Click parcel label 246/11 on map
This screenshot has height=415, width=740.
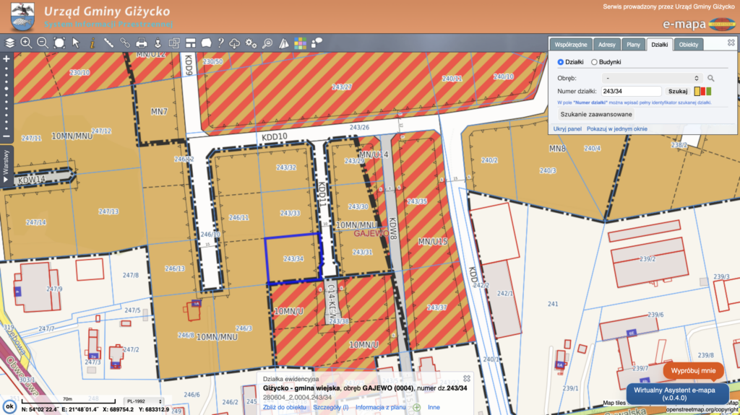[238, 217]
